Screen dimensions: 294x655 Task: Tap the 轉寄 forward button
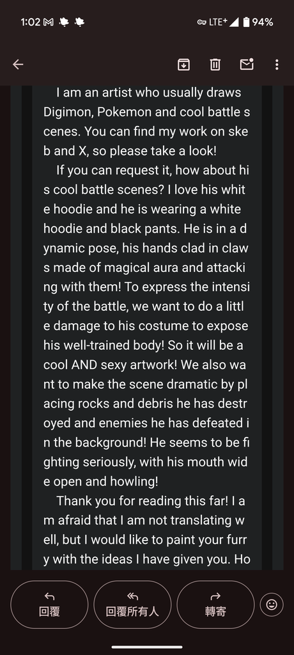[215, 604]
